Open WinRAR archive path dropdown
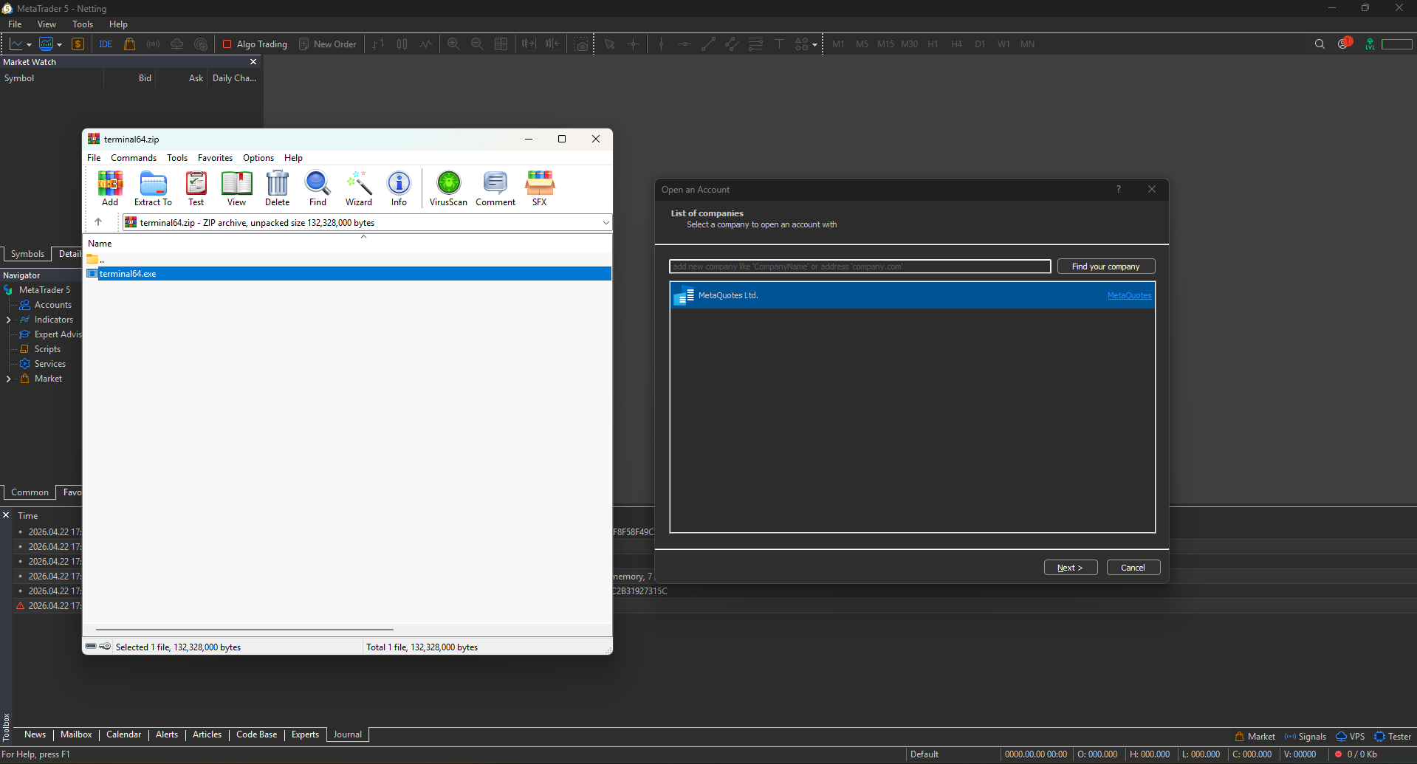1417x764 pixels. [605, 223]
